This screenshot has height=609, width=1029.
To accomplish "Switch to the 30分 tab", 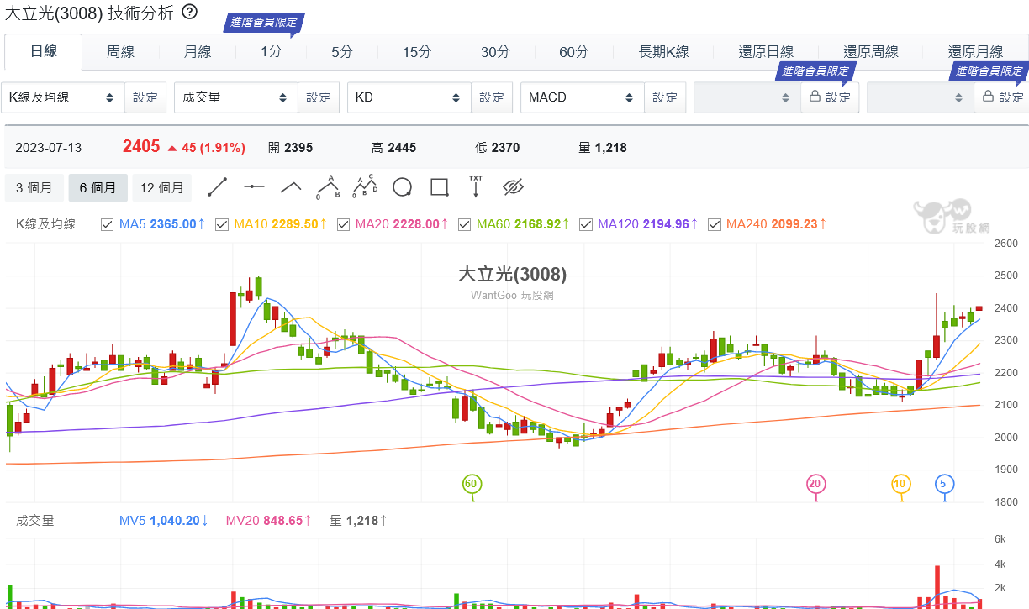I will [x=495, y=52].
